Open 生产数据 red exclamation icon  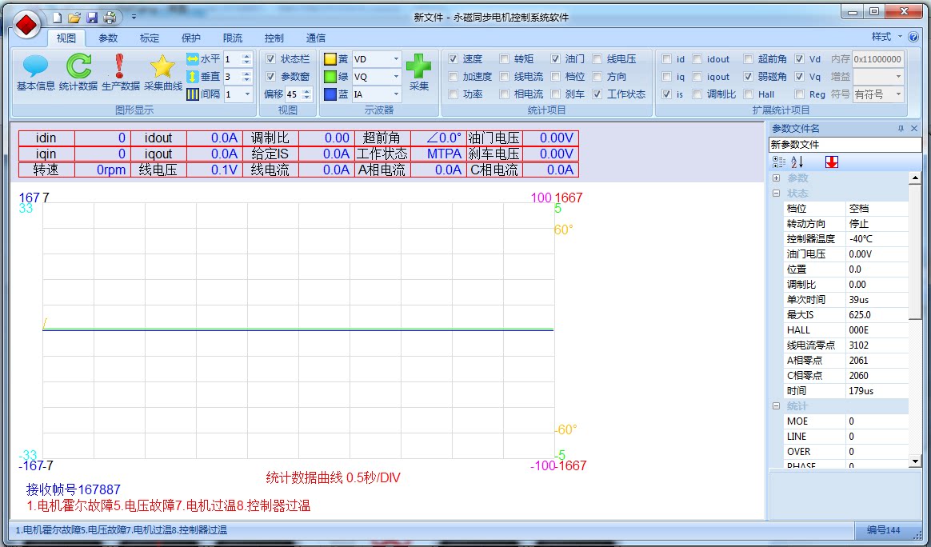coord(119,66)
